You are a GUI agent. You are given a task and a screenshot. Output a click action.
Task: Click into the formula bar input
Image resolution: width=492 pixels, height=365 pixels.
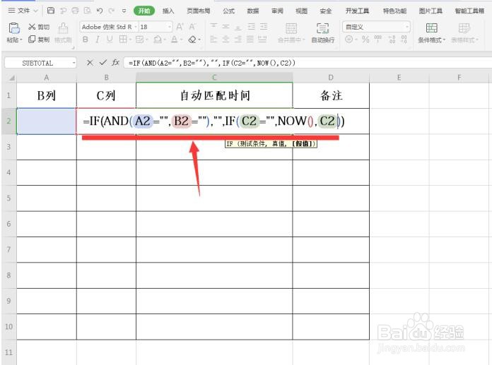[x=307, y=63]
